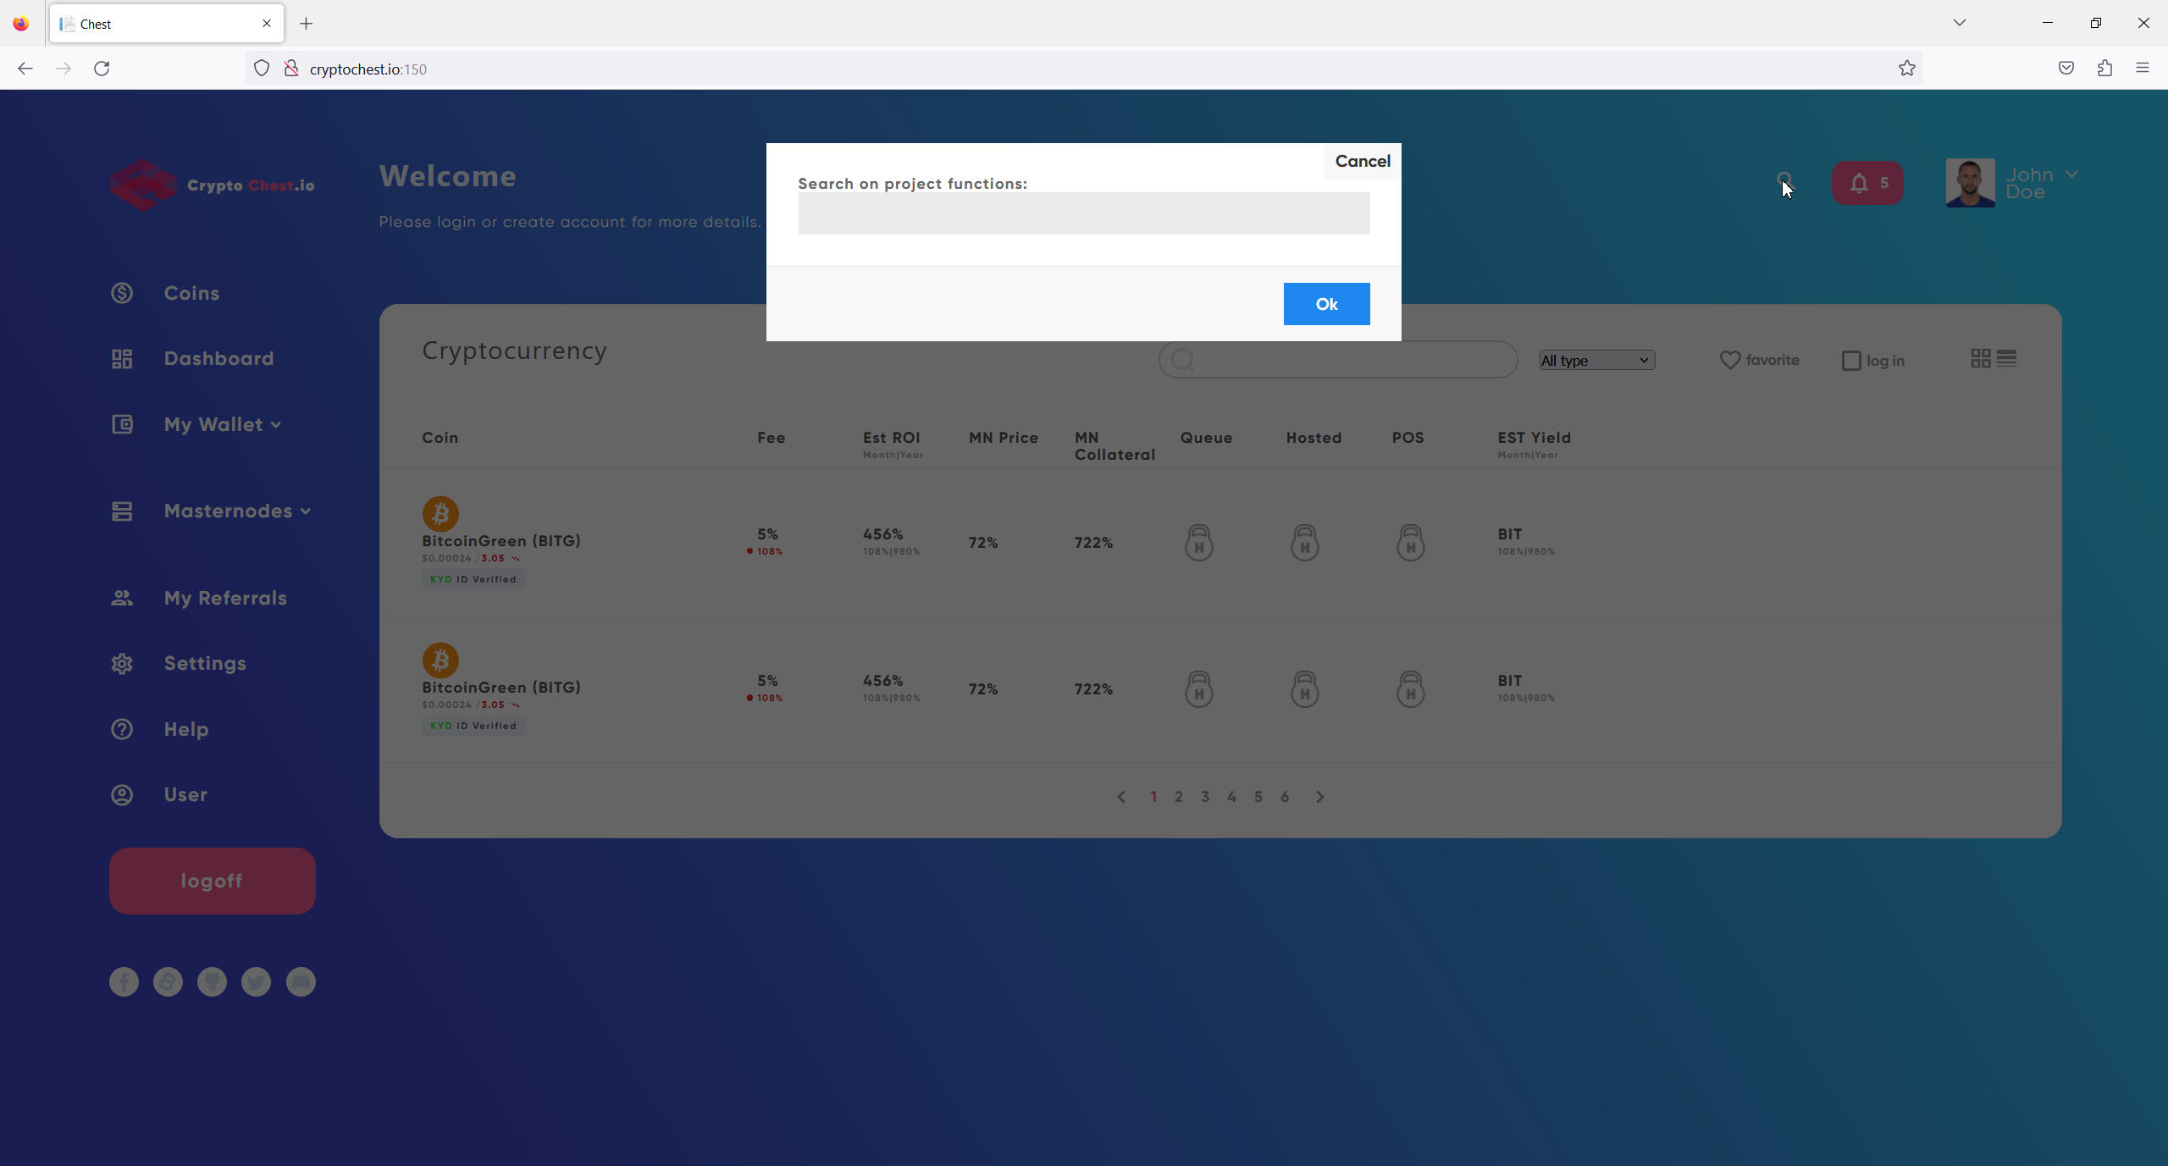Click the notification bell icon
Image resolution: width=2168 pixels, height=1166 pixels.
click(1859, 183)
